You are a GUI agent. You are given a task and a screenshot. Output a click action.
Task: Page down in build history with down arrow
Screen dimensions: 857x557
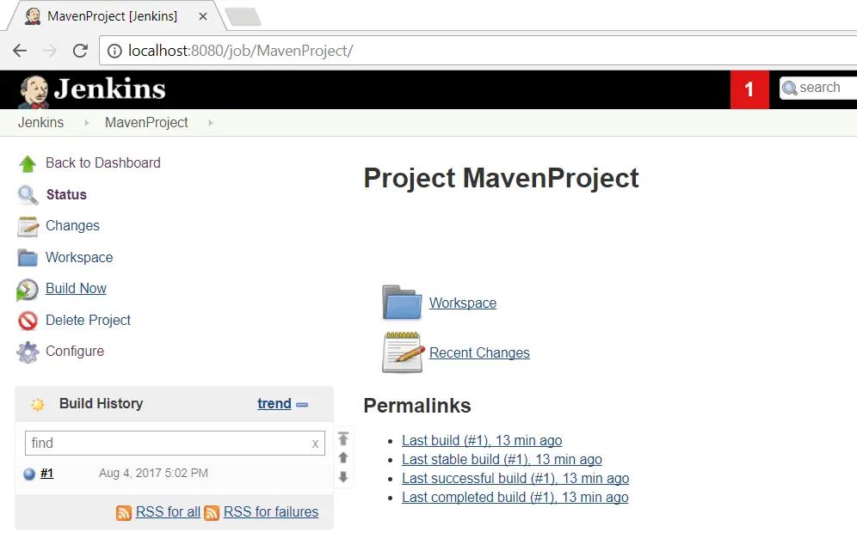[343, 477]
